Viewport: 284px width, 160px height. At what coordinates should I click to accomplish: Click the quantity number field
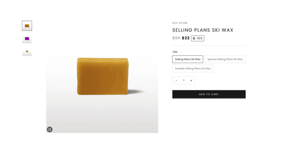coord(184,81)
